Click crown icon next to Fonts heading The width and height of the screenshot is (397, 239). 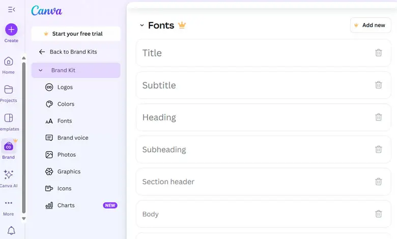point(182,25)
